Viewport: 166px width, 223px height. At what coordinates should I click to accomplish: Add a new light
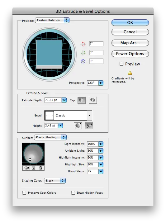pos(33,168)
